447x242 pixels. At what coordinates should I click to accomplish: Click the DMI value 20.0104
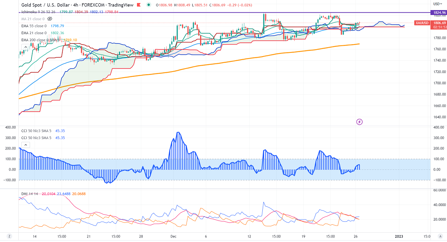coord(49,194)
